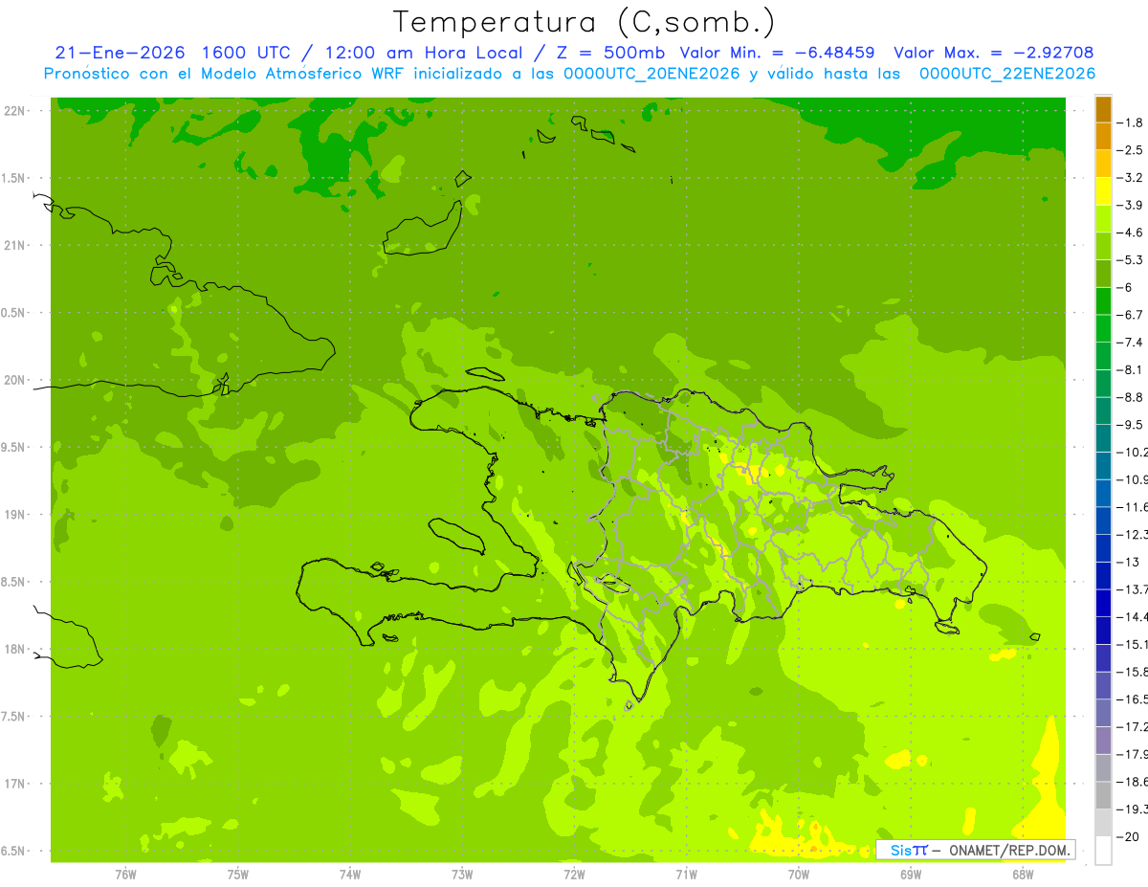Click the '-3.2' color bar value
This screenshot has height=887, width=1148.
pos(1131,178)
